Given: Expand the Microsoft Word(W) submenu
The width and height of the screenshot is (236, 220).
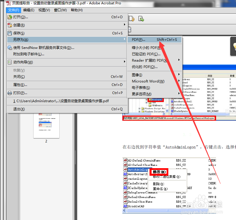Looking at the screenshot, I should pos(154,81).
